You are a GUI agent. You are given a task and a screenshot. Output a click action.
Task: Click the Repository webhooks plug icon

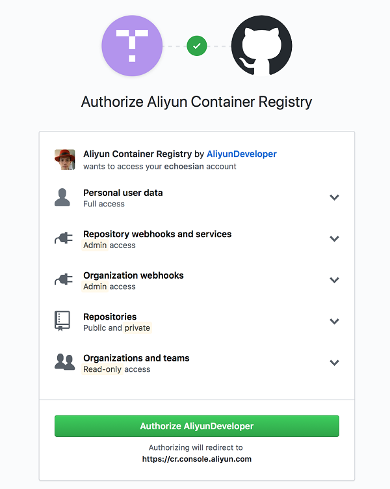tap(64, 239)
